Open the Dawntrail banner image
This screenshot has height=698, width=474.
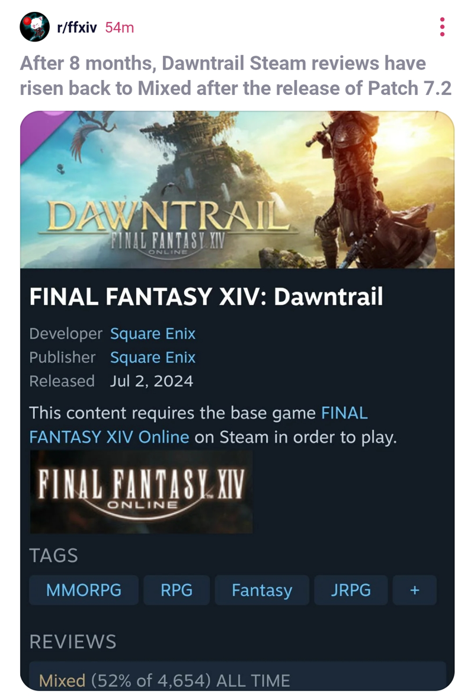237,190
